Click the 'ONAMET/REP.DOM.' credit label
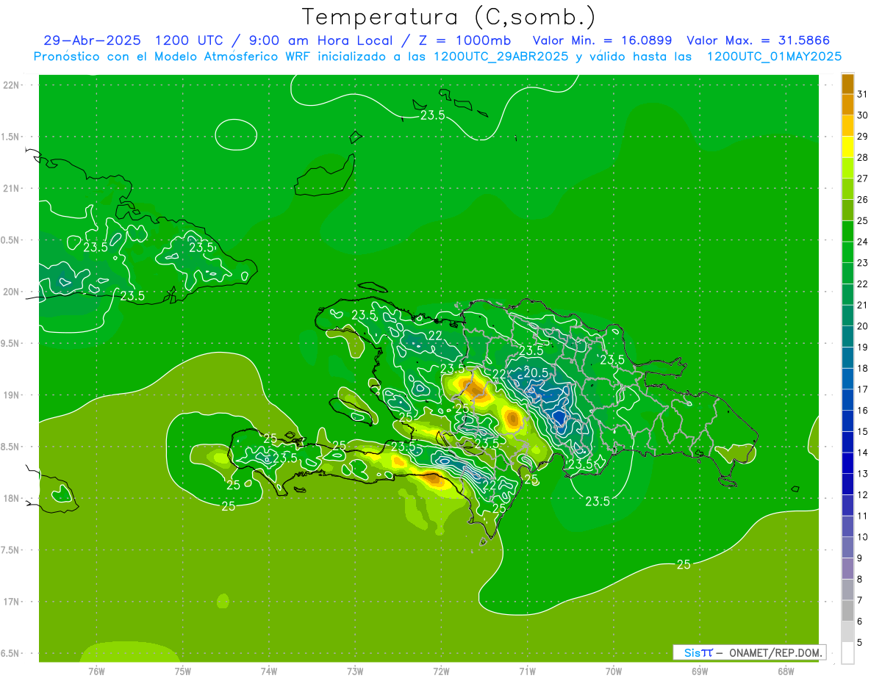 point(777,652)
